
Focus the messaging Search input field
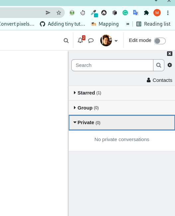pos(113,65)
